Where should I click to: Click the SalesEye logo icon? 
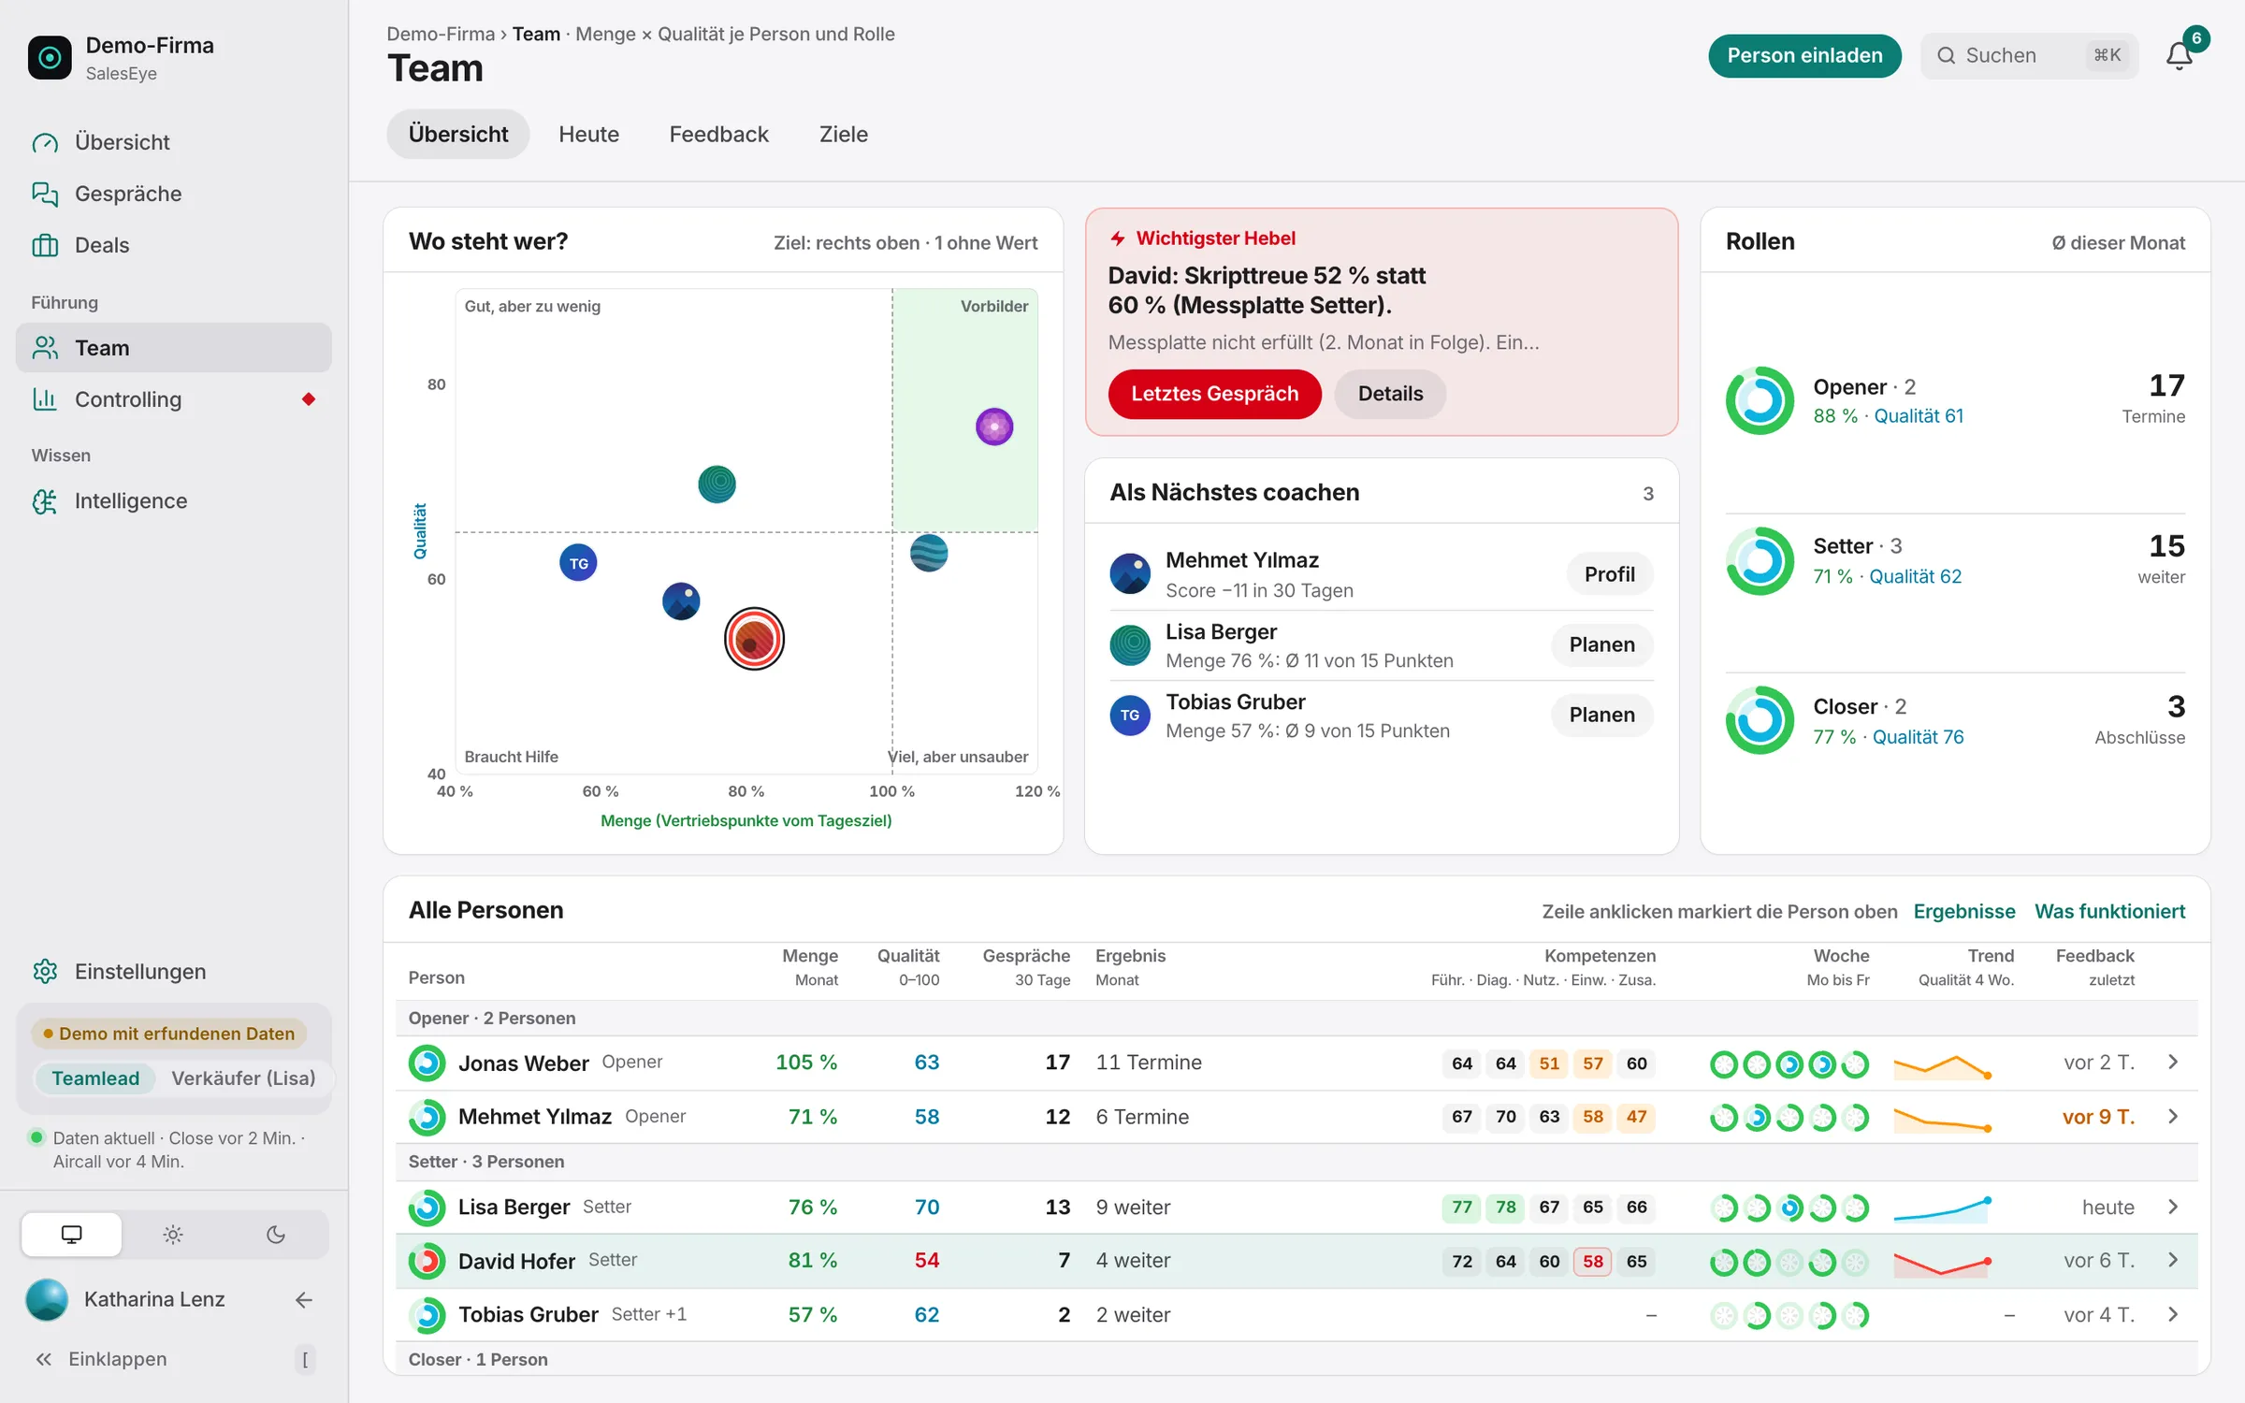[50, 58]
